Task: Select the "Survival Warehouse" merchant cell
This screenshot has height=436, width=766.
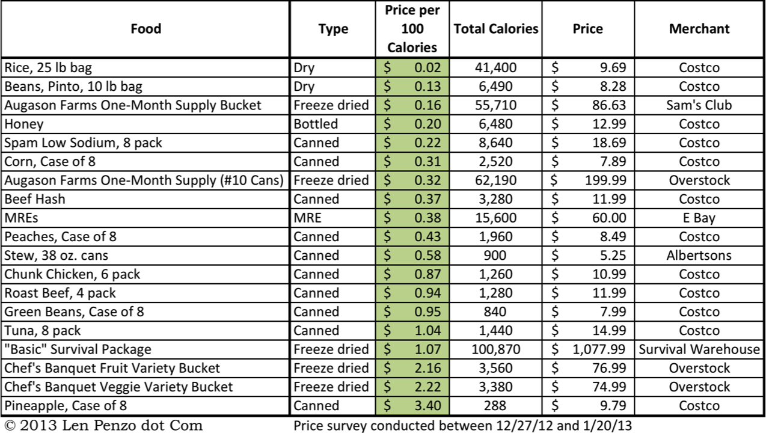Action: pos(699,349)
